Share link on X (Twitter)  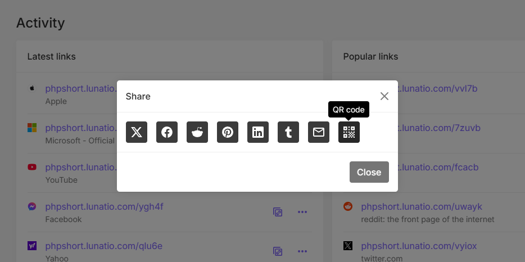coord(137,132)
